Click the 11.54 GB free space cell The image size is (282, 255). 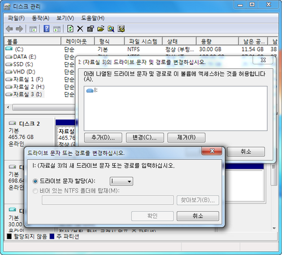click(x=252, y=49)
